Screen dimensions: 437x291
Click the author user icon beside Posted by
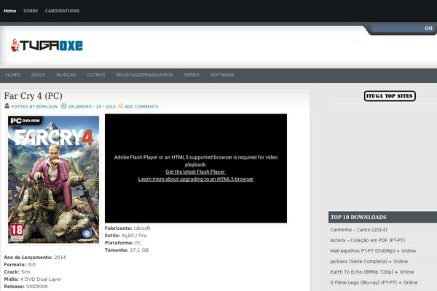[7, 106]
